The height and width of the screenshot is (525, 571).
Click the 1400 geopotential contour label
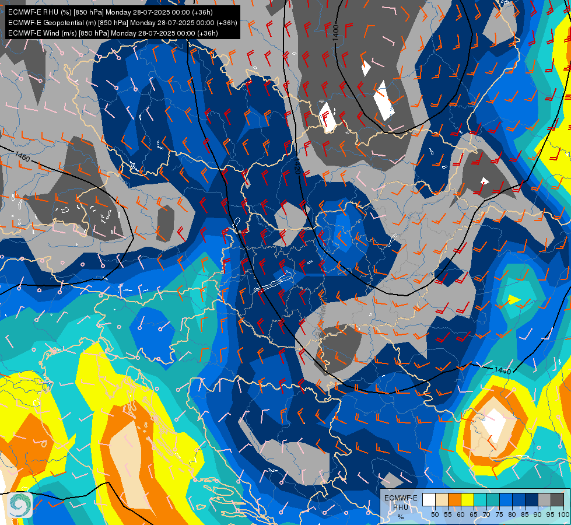pyautogui.click(x=335, y=33)
